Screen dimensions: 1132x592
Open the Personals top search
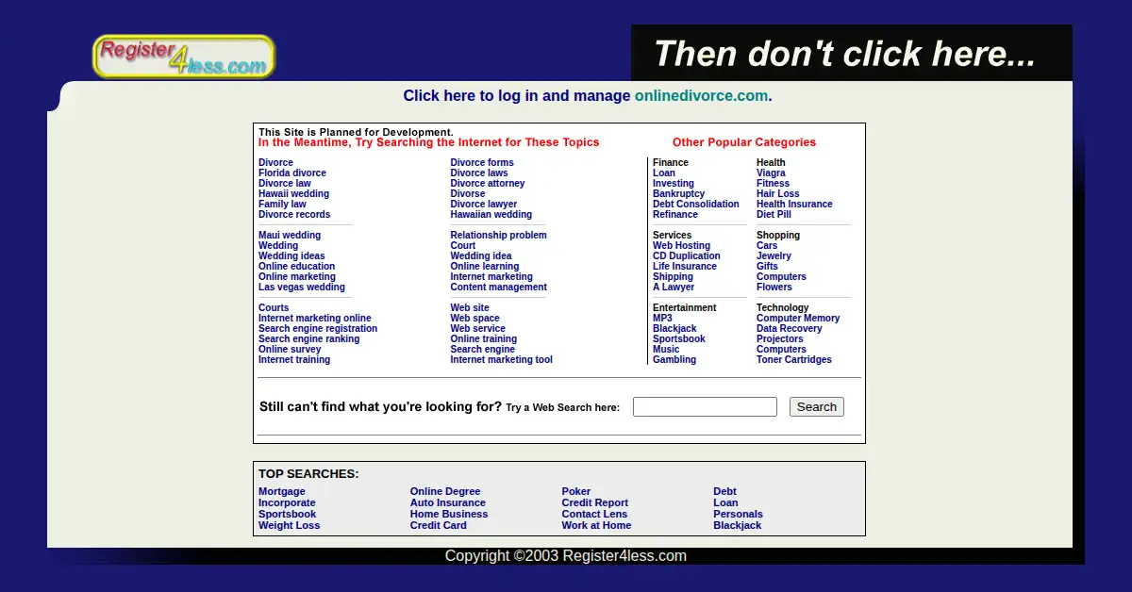point(739,515)
